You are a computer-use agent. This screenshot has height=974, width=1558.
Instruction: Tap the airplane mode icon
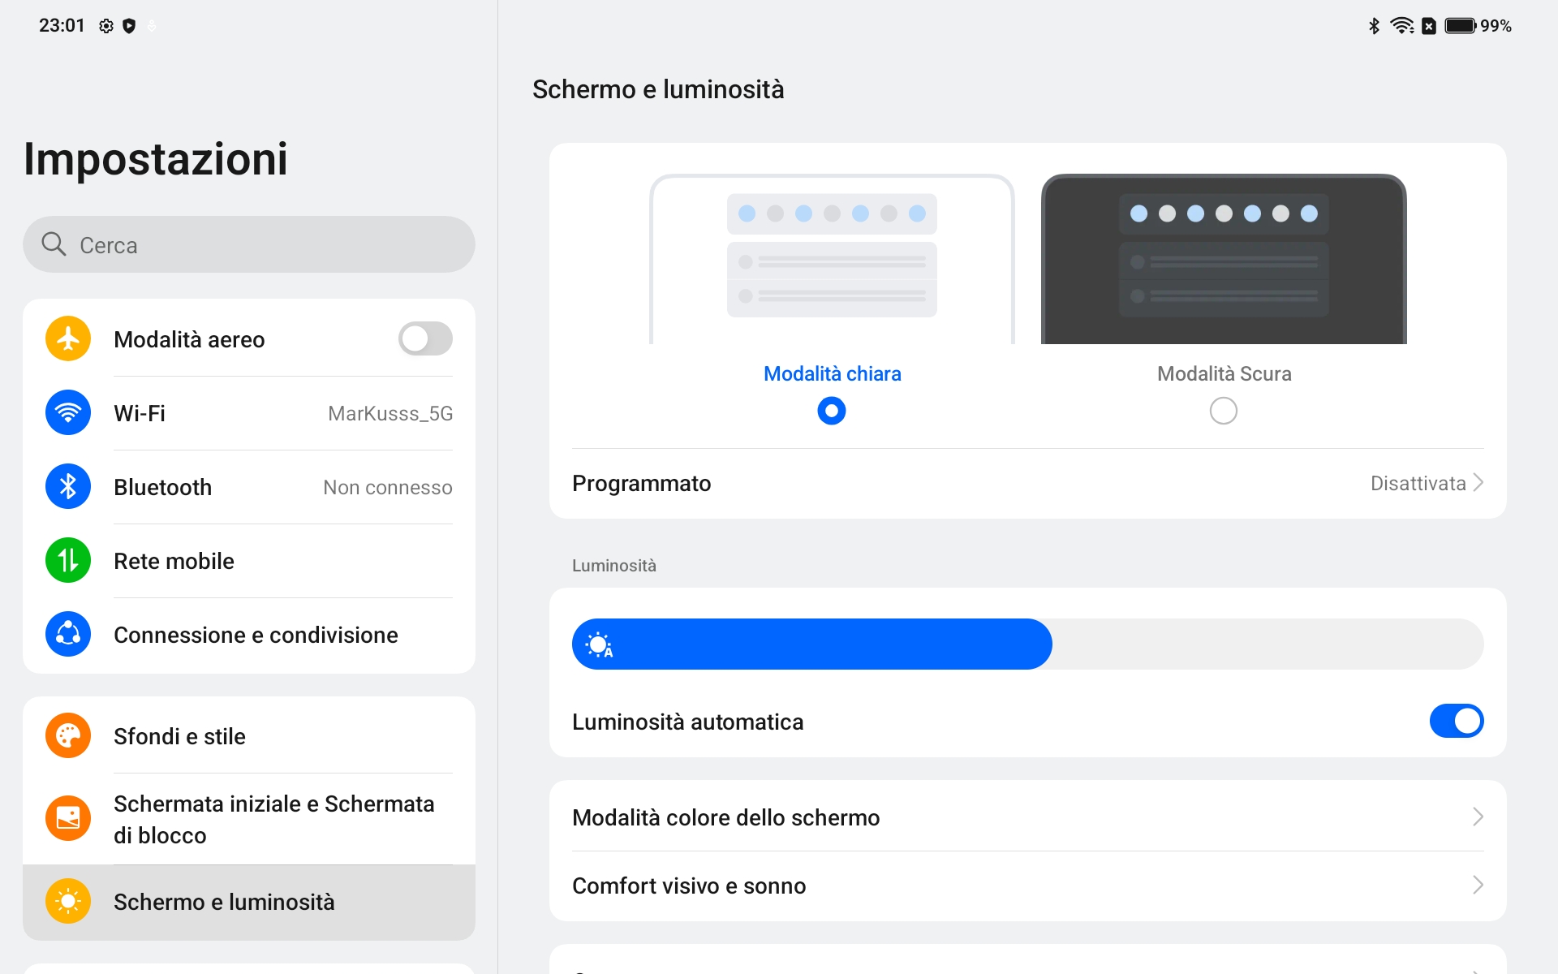[68, 338]
